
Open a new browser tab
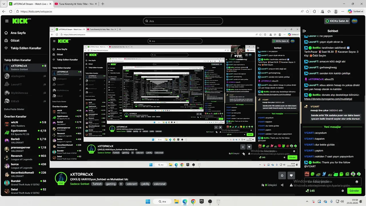pyautogui.click(x=103, y=4)
